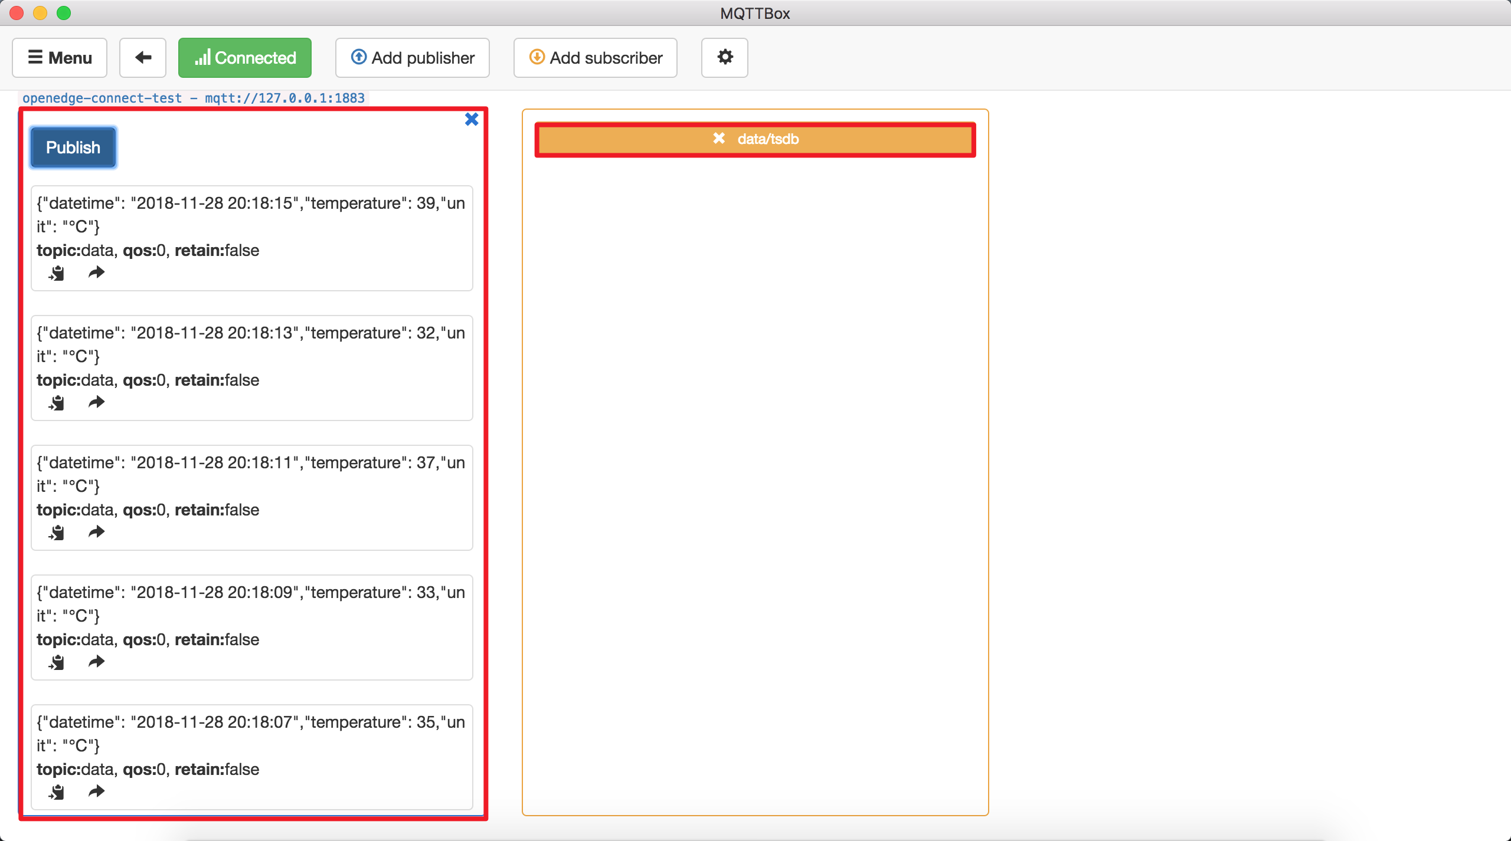
Task: Click Add subscriber menu item
Action: pos(596,57)
